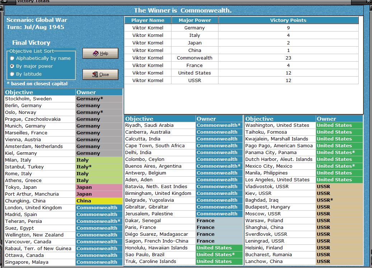Click the Player Name column header

(148, 20)
